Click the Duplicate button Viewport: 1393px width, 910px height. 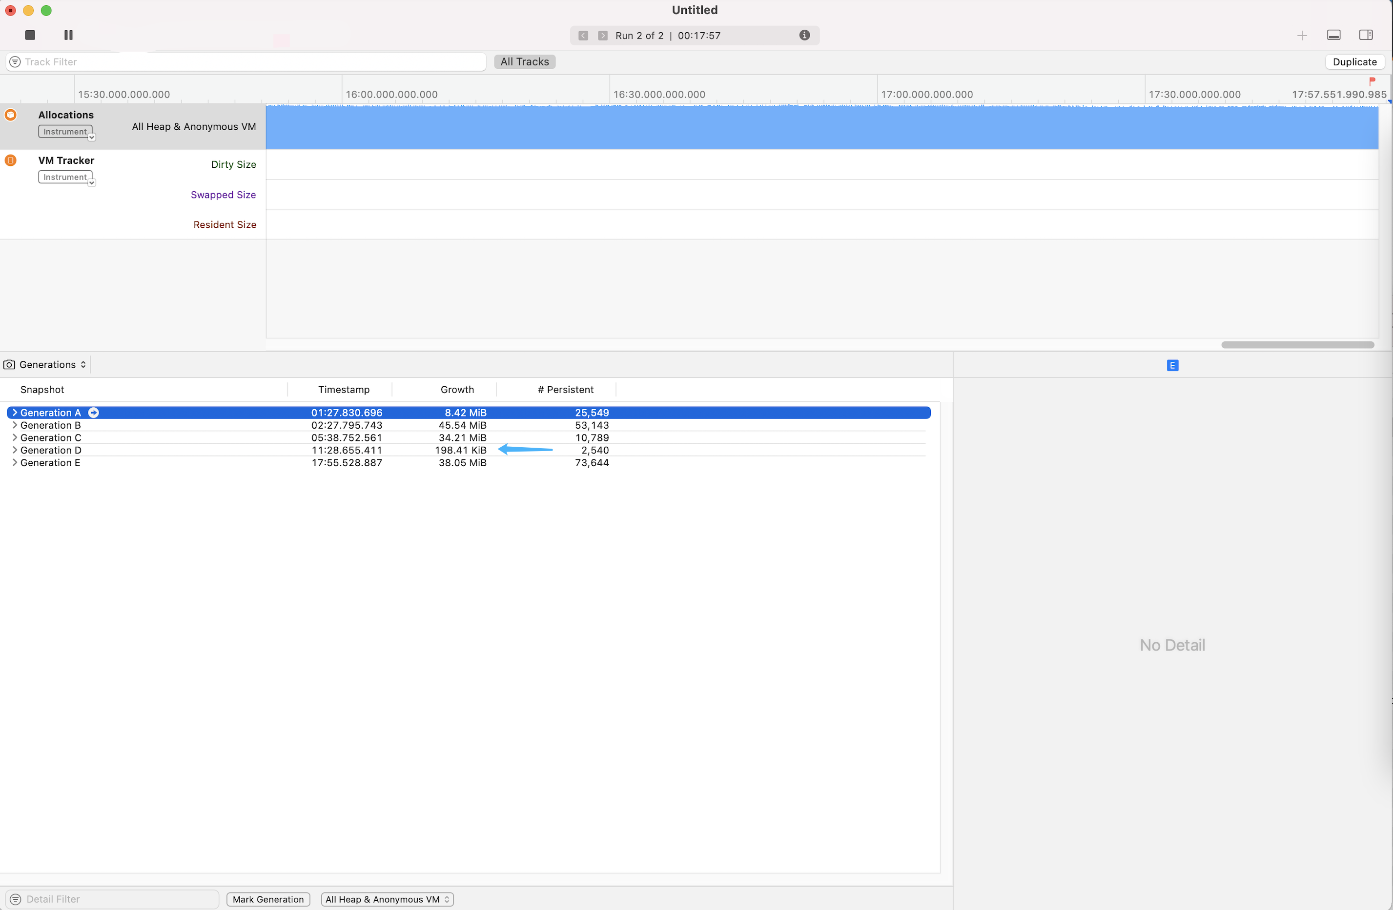1354,62
